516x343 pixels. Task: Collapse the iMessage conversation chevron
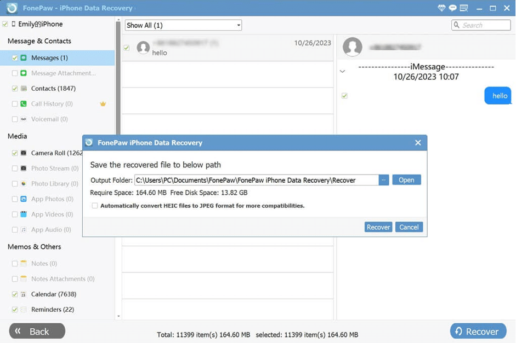(x=342, y=71)
